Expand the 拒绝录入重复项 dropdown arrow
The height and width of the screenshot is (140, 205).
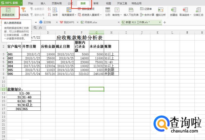tap(101, 15)
